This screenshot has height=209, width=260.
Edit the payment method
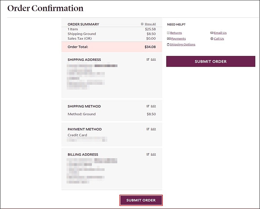tap(153, 129)
